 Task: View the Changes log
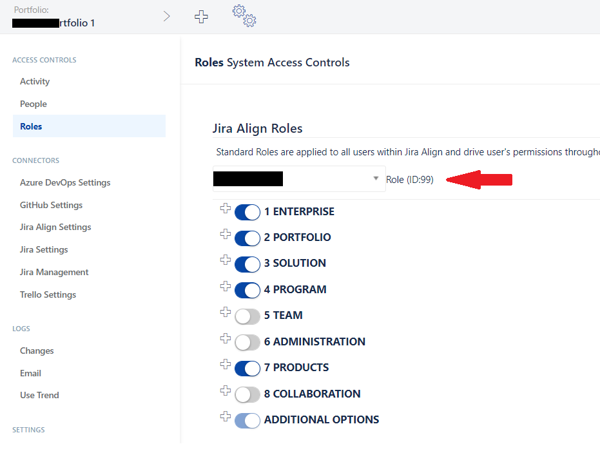click(37, 351)
